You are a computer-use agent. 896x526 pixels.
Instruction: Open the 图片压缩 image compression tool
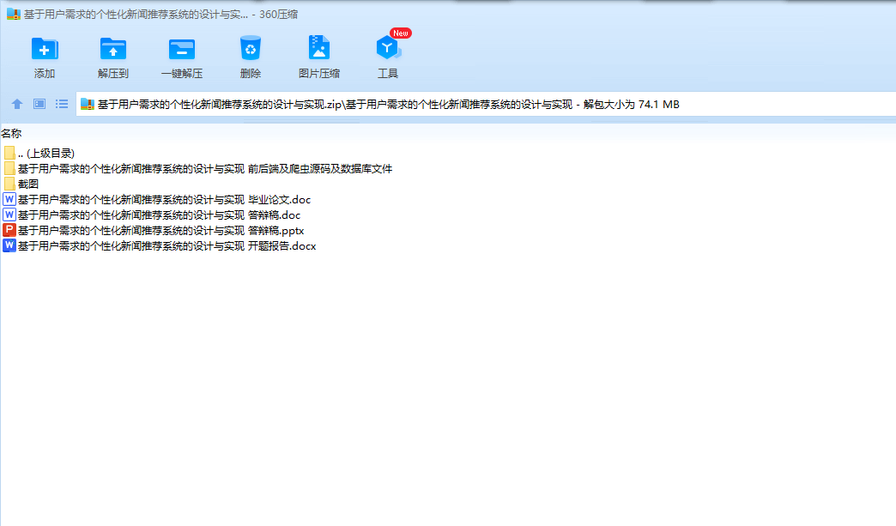click(319, 48)
